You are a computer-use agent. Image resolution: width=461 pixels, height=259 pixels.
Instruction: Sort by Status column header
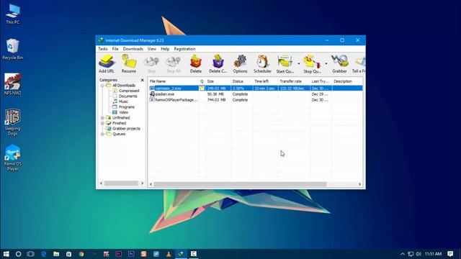242,81
